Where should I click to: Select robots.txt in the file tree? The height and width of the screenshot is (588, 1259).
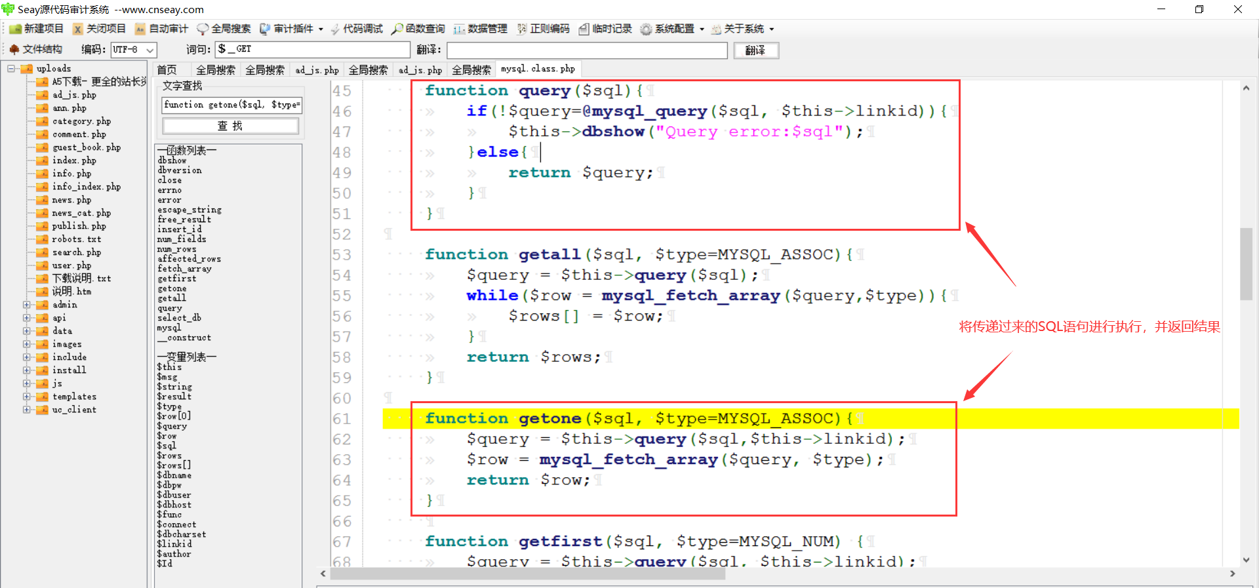pyautogui.click(x=77, y=239)
